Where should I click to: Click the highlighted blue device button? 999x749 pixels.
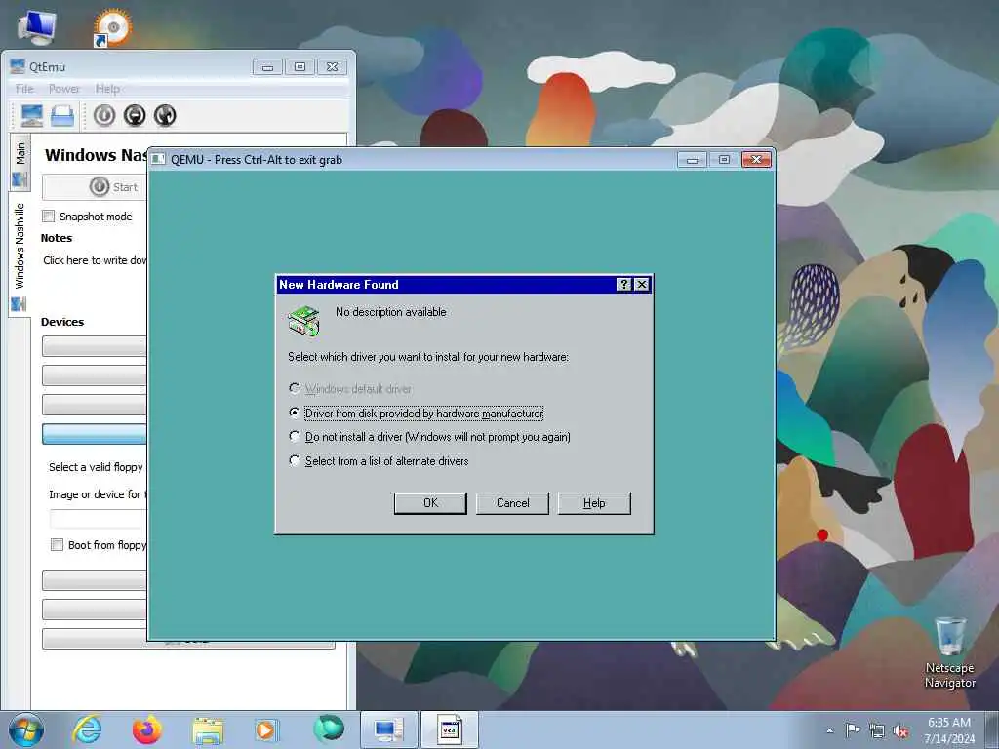pos(95,434)
